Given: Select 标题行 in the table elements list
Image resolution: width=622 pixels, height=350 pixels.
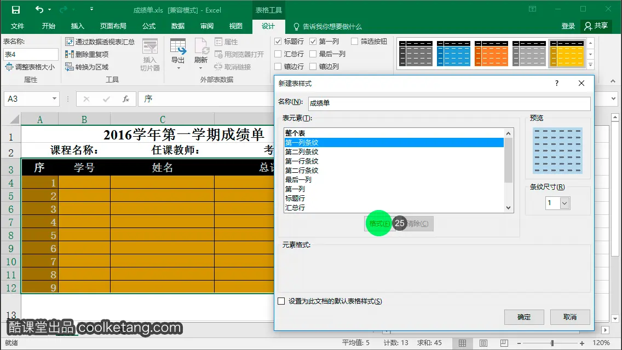Looking at the screenshot, I should pyautogui.click(x=394, y=198).
